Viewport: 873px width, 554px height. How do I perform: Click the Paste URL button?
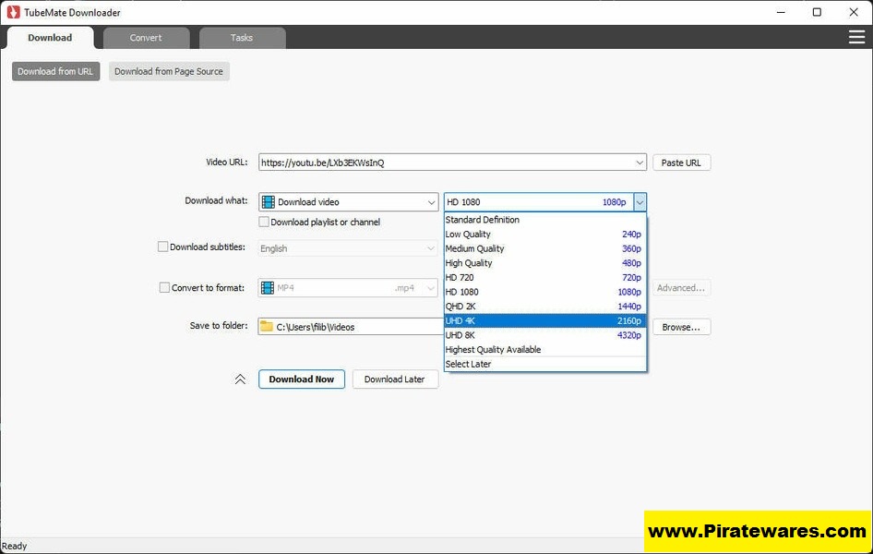[681, 162]
